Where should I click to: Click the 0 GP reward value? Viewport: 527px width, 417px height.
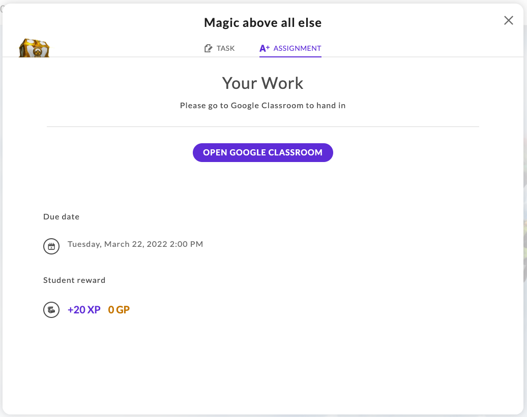point(119,310)
